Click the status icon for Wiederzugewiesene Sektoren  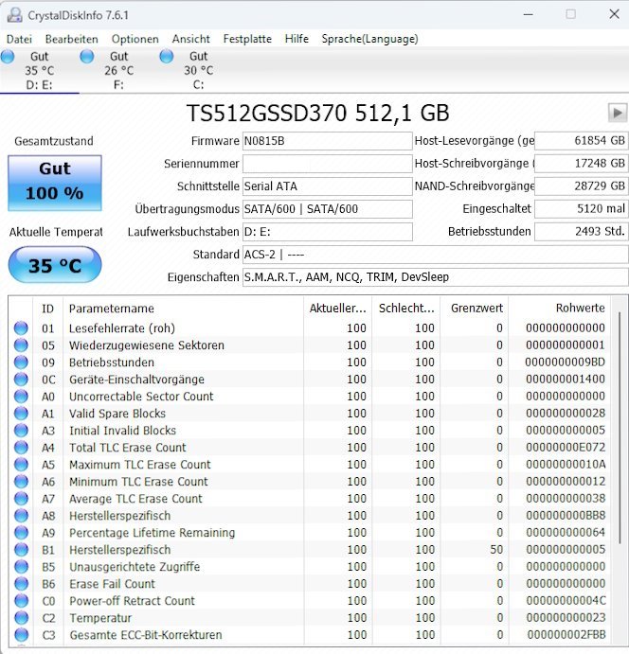[21, 345]
